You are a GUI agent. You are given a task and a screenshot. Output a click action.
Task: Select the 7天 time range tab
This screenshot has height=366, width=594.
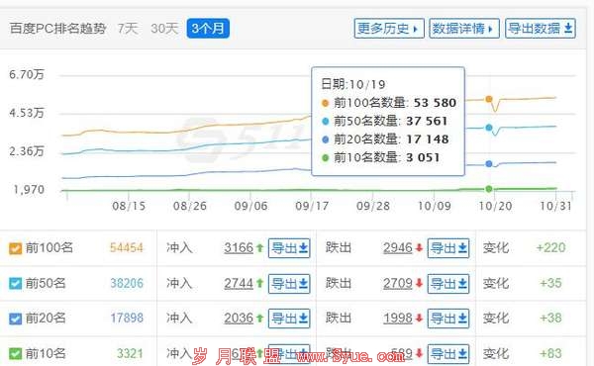pos(128,29)
